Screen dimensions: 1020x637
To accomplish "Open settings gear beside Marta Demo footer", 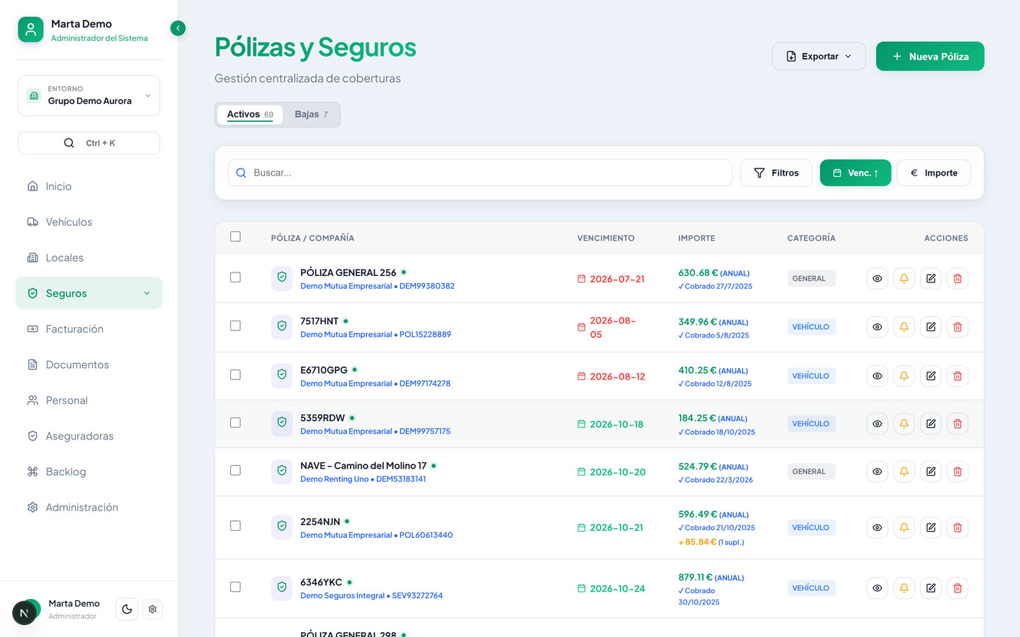I will (152, 609).
